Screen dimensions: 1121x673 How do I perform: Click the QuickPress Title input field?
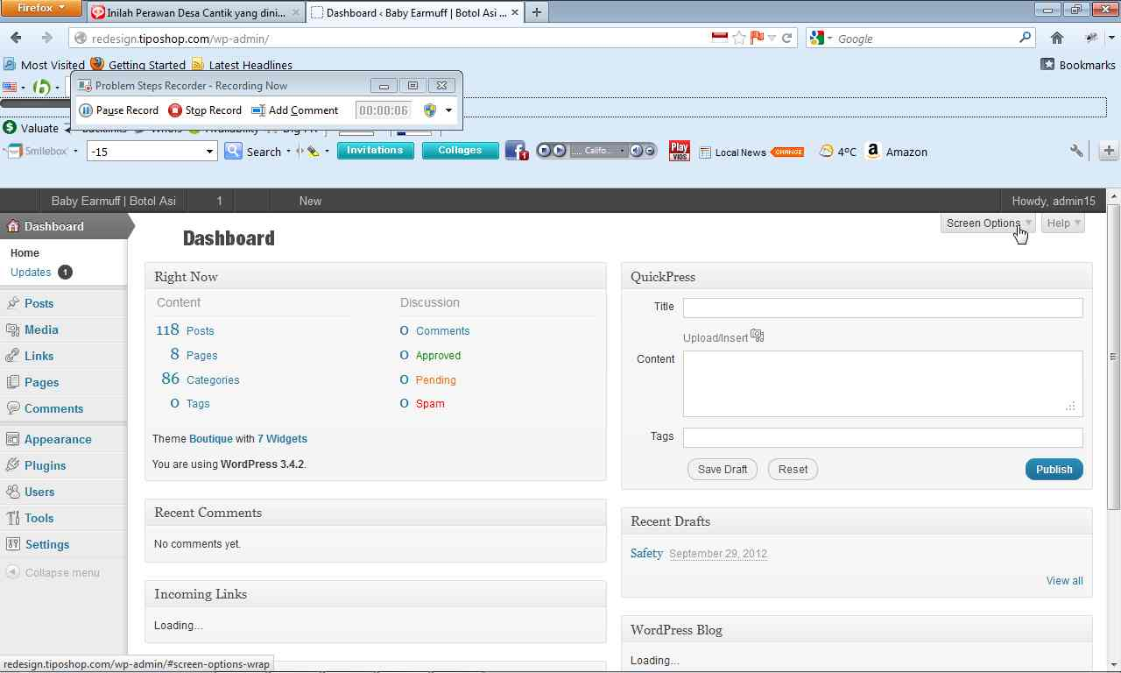point(882,308)
